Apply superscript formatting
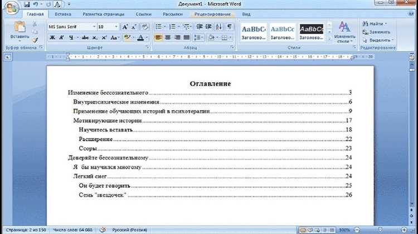Image resolution: width=418 pixels, height=234 pixels. pyautogui.click(x=104, y=38)
